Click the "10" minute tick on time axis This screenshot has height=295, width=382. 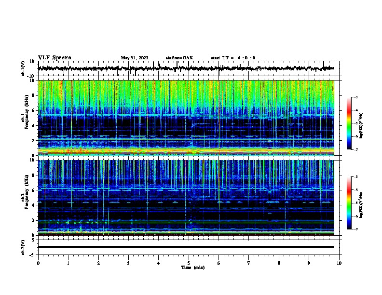(x=339, y=263)
